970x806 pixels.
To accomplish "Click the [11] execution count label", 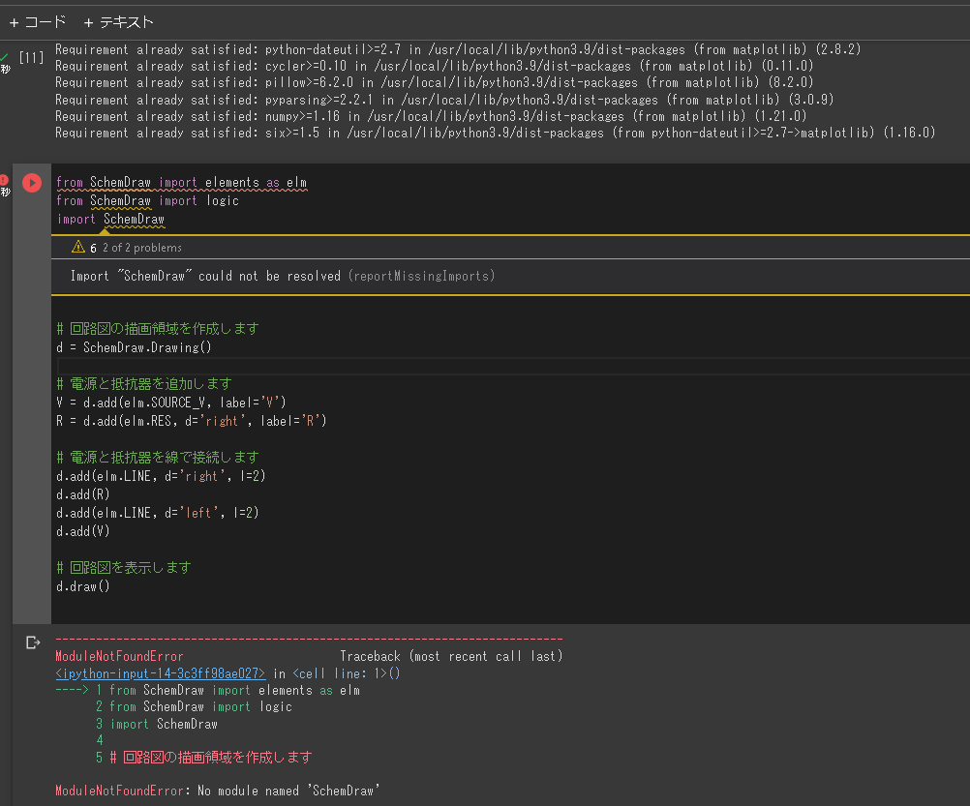I will 32,58.
